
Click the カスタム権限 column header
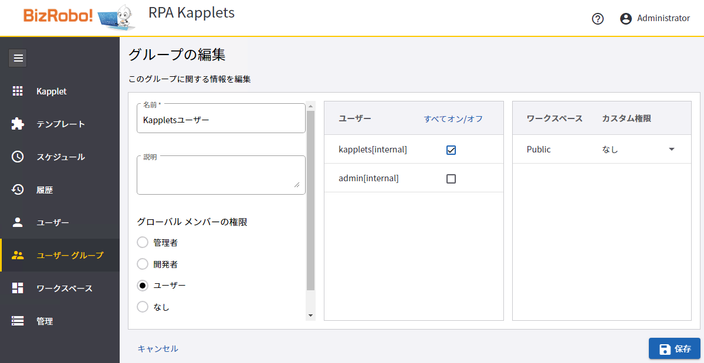[x=627, y=118]
